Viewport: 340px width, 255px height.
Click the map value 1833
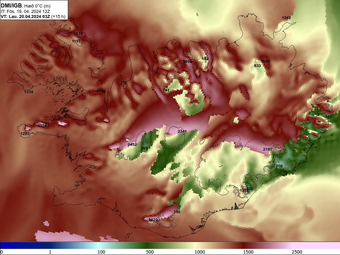(x=78, y=34)
